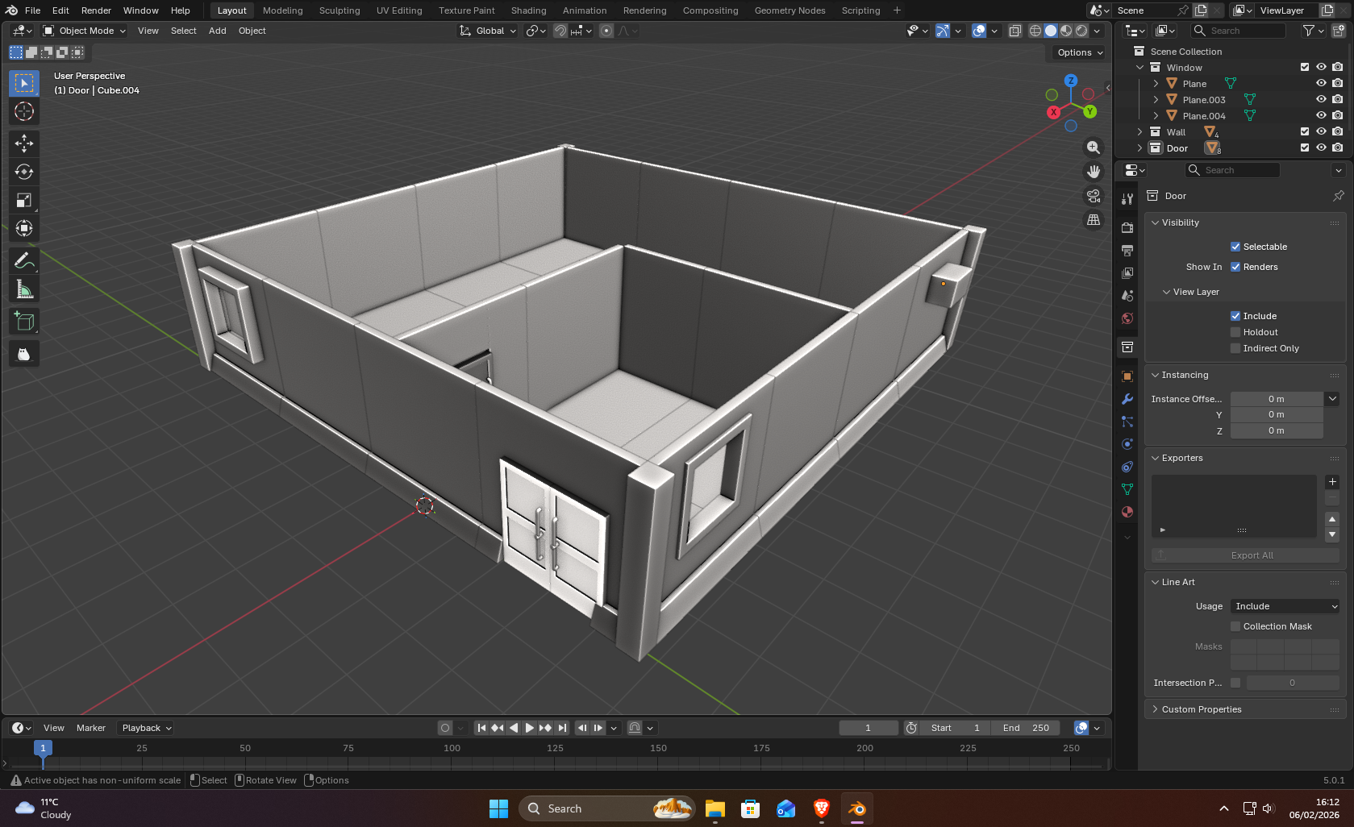Open the Render menu
1354x827 pixels.
click(96, 10)
